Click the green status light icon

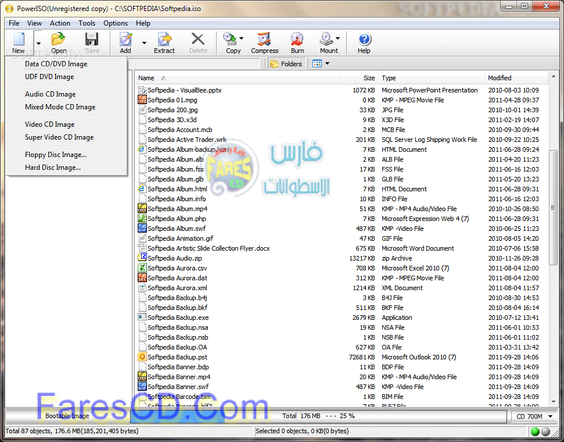pos(535,432)
